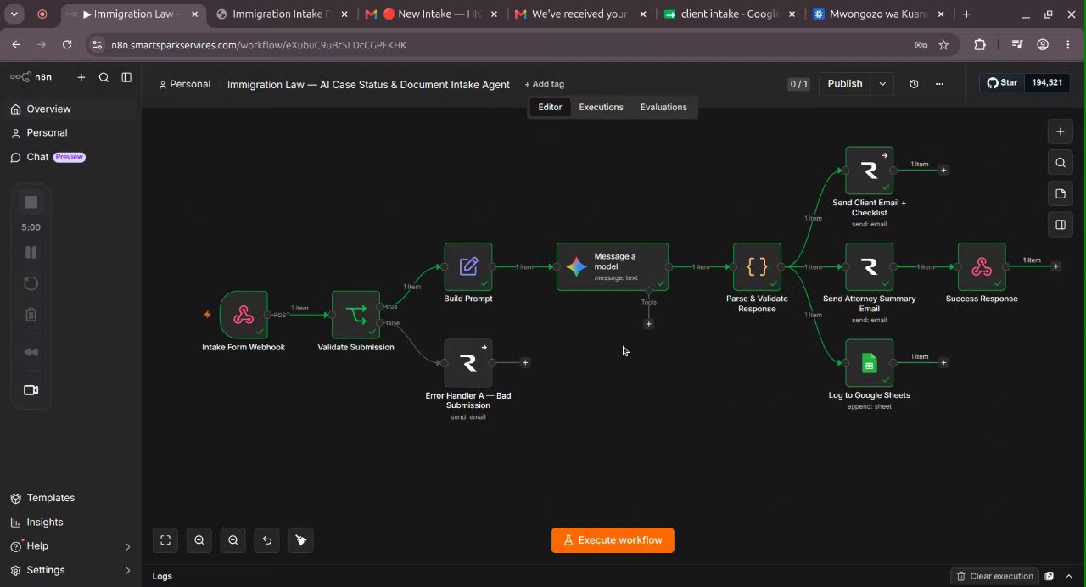This screenshot has width=1086, height=587.
Task: Click zoom to fit canvas button
Action: click(165, 540)
